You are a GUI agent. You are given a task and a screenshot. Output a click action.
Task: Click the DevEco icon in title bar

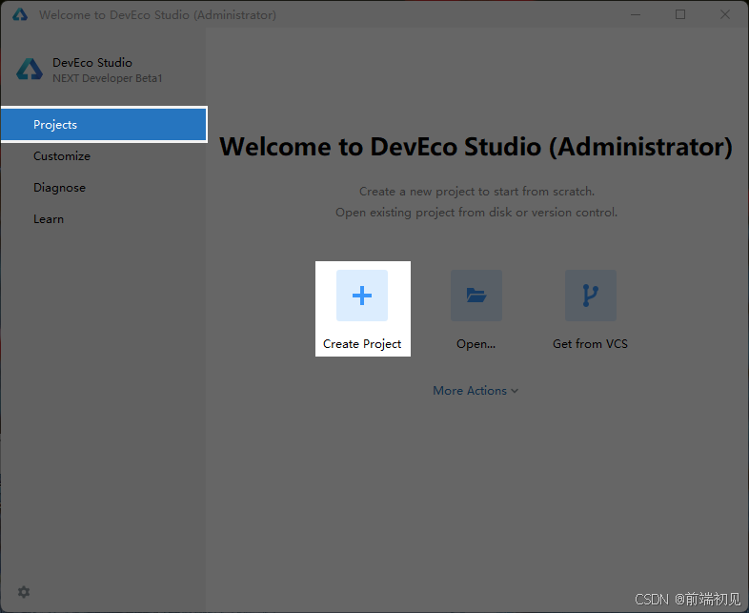[20, 15]
